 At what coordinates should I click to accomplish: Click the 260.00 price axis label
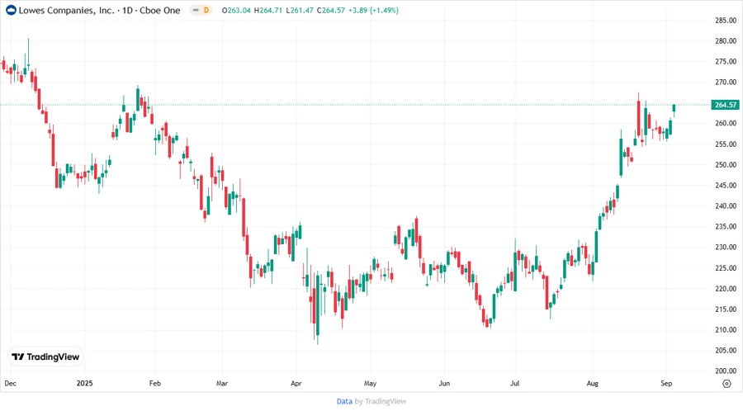pos(726,123)
